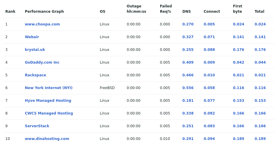Click Connect value 0.005 for www.choopa.com
This screenshot has width=278, height=145.
(x=209, y=24)
